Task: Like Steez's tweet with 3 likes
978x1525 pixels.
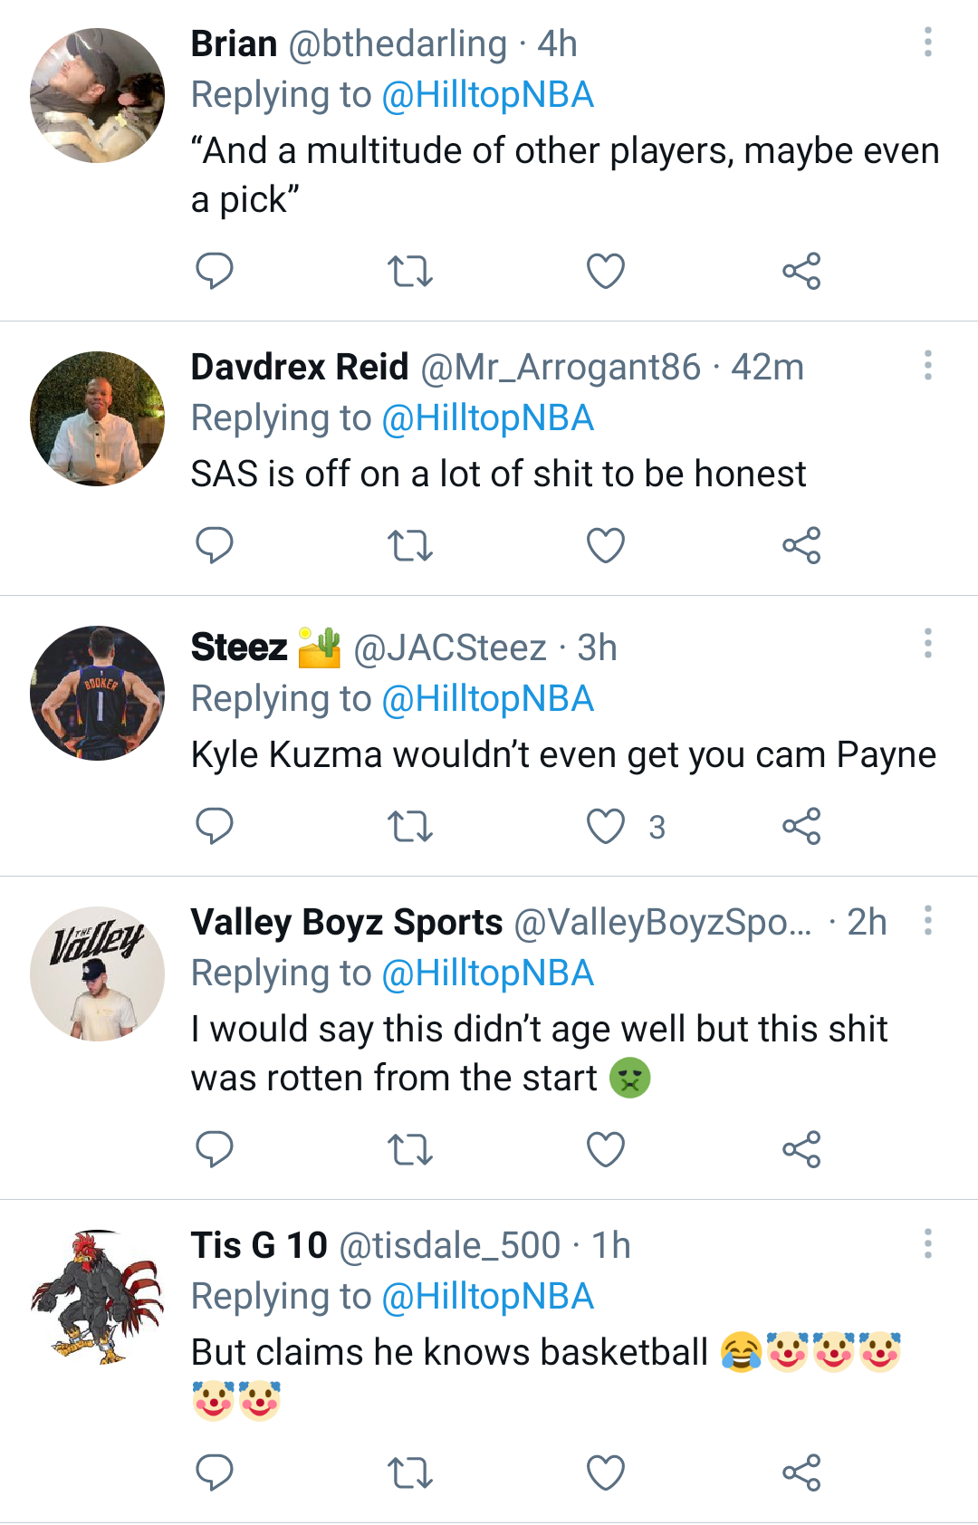Action: point(606,826)
